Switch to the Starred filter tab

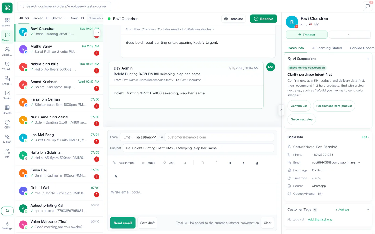[59, 18]
